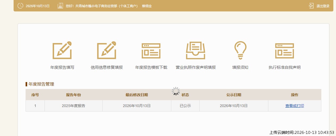This screenshot has width=336, height=136.
Task: Click the 报告年份 column header
Action: [x=74, y=95]
